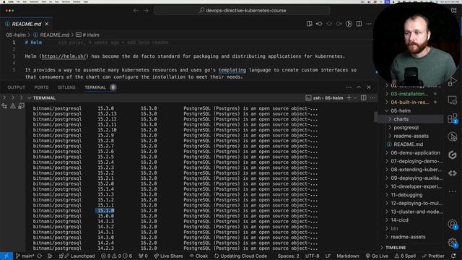Viewport: 462px width, 260px height.
Task: Open the Run and Debug view
Action: [x=453, y=82]
